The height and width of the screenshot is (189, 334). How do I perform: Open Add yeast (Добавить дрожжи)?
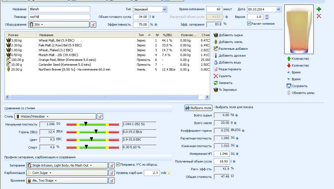(216, 56)
